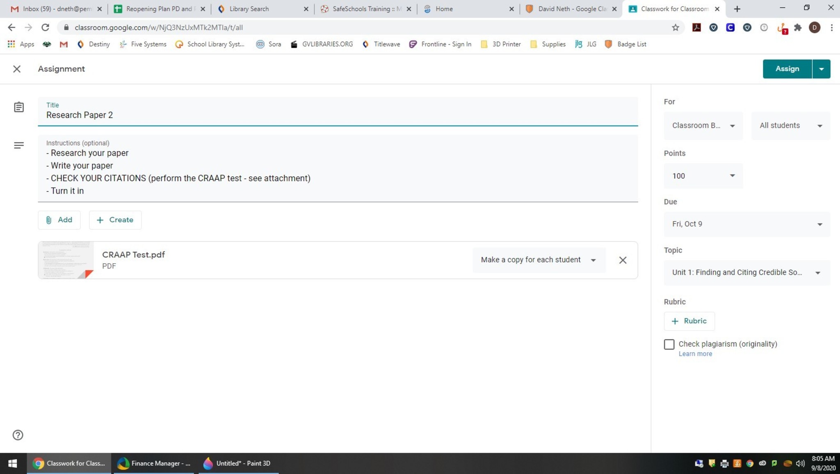
Task: Open the Chrome extensions puzzle icon
Action: point(797,27)
